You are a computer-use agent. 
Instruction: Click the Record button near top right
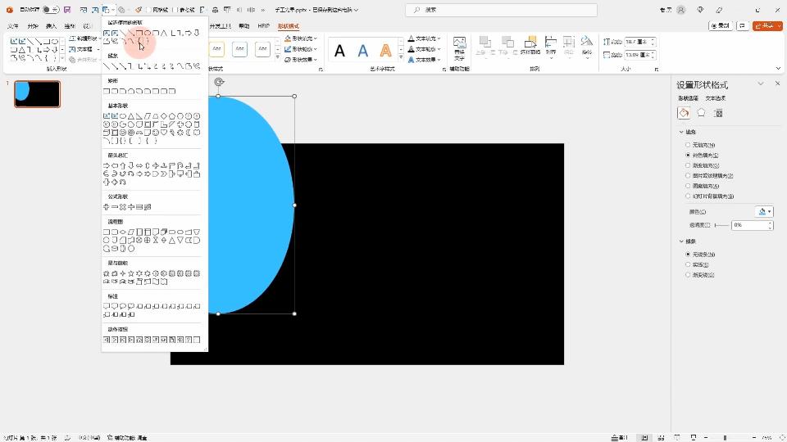point(721,26)
